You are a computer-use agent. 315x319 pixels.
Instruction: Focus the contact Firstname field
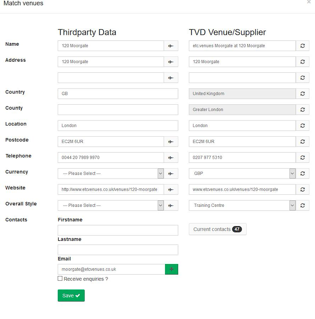(x=118, y=230)
